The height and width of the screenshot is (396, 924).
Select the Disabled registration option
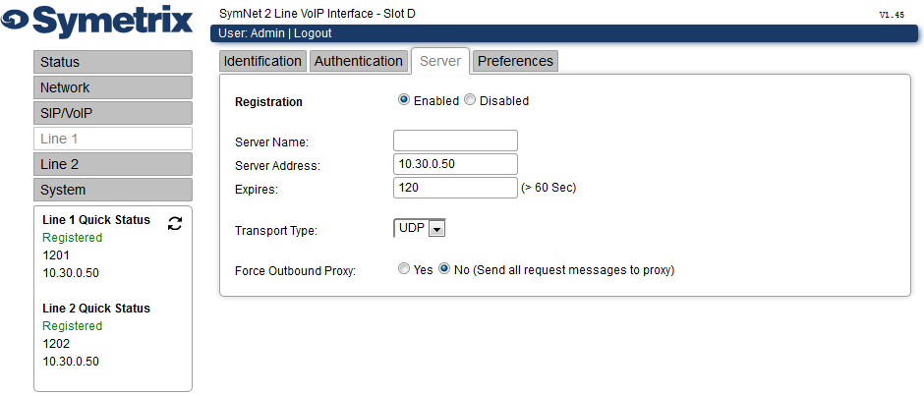coord(470,100)
